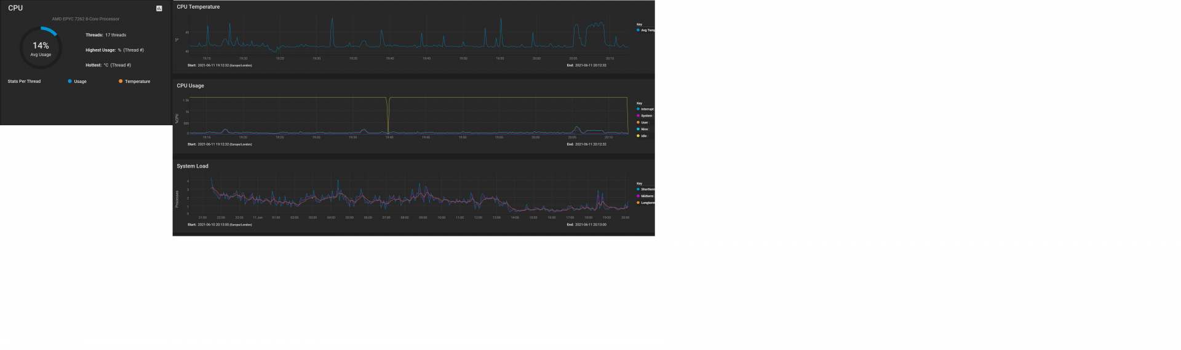The height and width of the screenshot is (350, 1181).
Task: Click the Idle legend entry
Action: [643, 136]
